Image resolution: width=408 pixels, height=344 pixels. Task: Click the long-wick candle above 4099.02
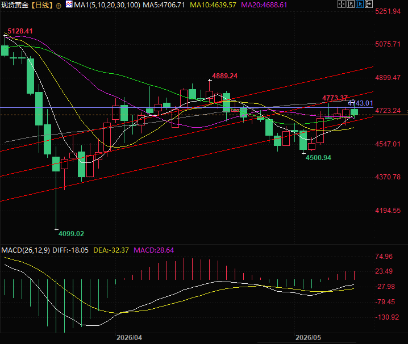pos(56,187)
